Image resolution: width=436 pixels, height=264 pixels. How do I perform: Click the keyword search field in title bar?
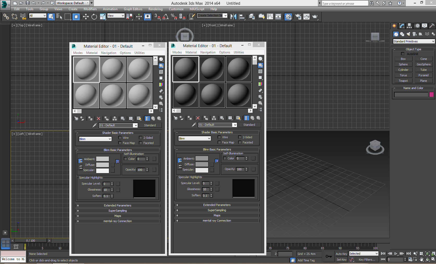(x=345, y=3)
